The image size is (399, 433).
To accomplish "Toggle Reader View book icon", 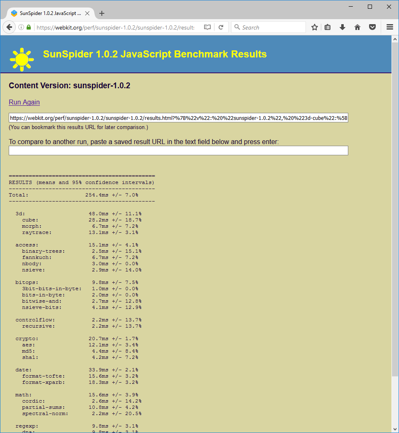I will (207, 27).
